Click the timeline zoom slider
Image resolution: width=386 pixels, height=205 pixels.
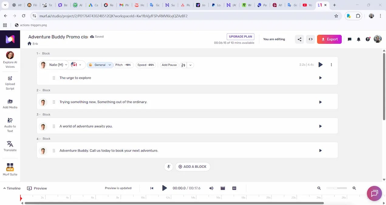336,188
